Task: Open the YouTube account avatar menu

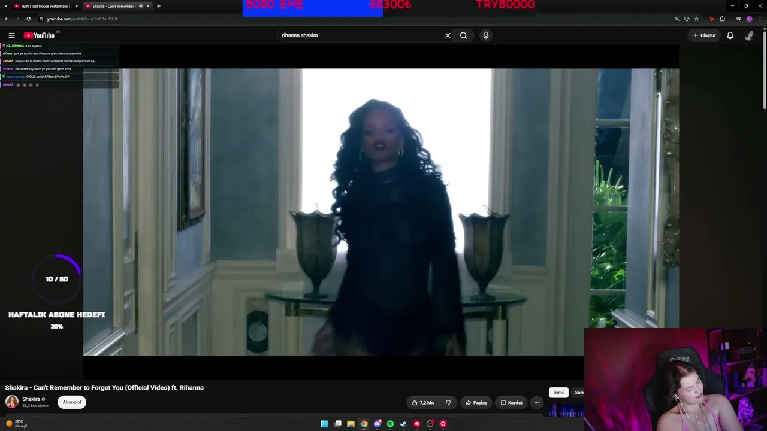Action: point(749,35)
